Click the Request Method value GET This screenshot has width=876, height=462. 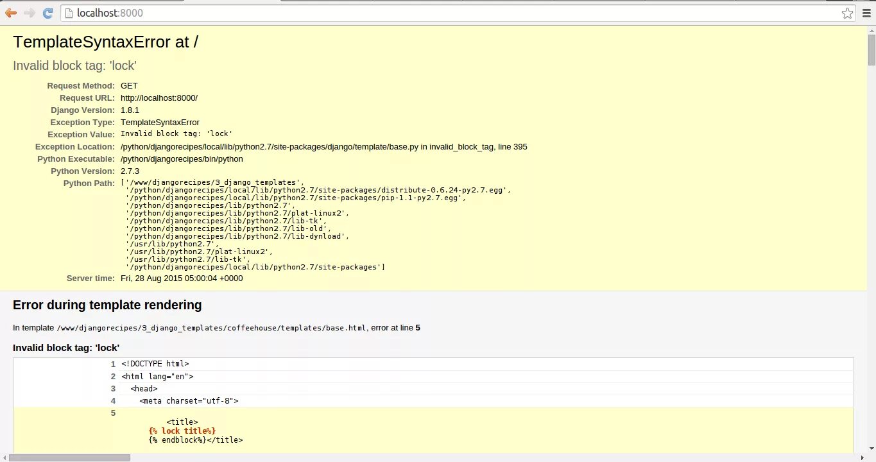tap(129, 85)
